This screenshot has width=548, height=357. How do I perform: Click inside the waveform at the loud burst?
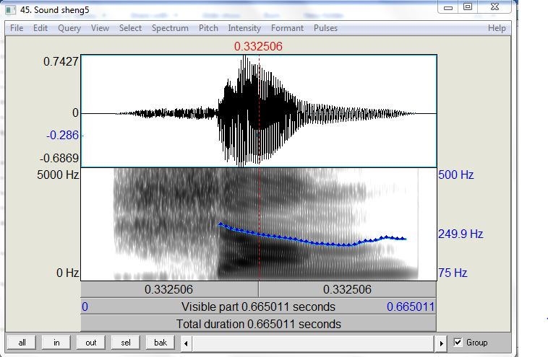pyautogui.click(x=244, y=111)
